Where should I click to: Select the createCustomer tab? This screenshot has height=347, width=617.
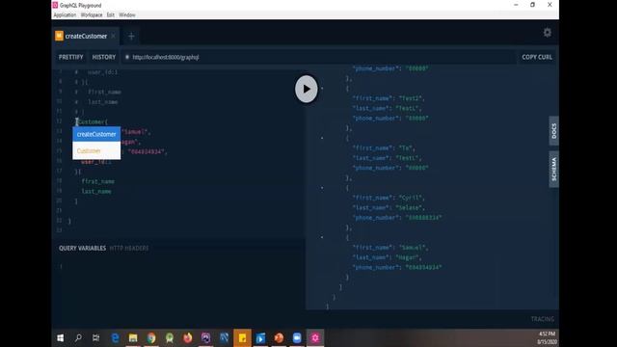[86, 37]
